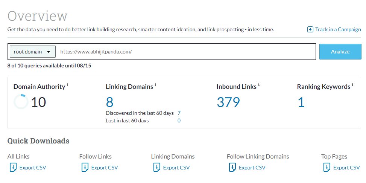This screenshot has width=366, height=183.
Task: Click the Linking Domains count 8
Action: 109,102
